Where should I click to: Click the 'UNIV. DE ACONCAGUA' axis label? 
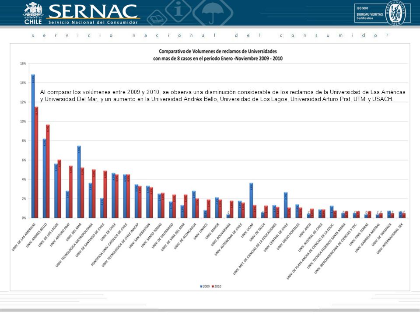click(185, 236)
